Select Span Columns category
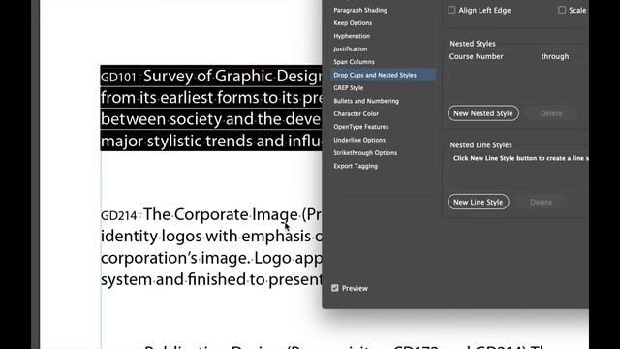The height and width of the screenshot is (349, 620). click(354, 62)
